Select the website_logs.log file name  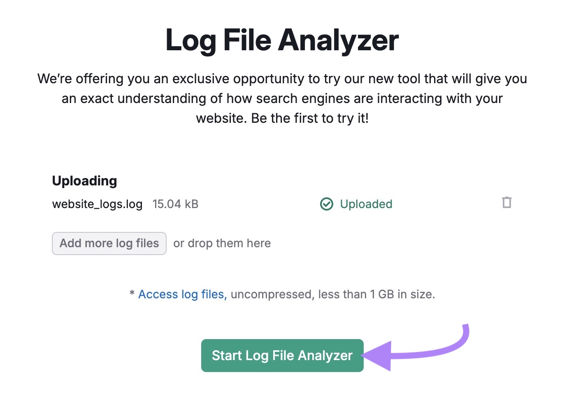click(x=97, y=204)
